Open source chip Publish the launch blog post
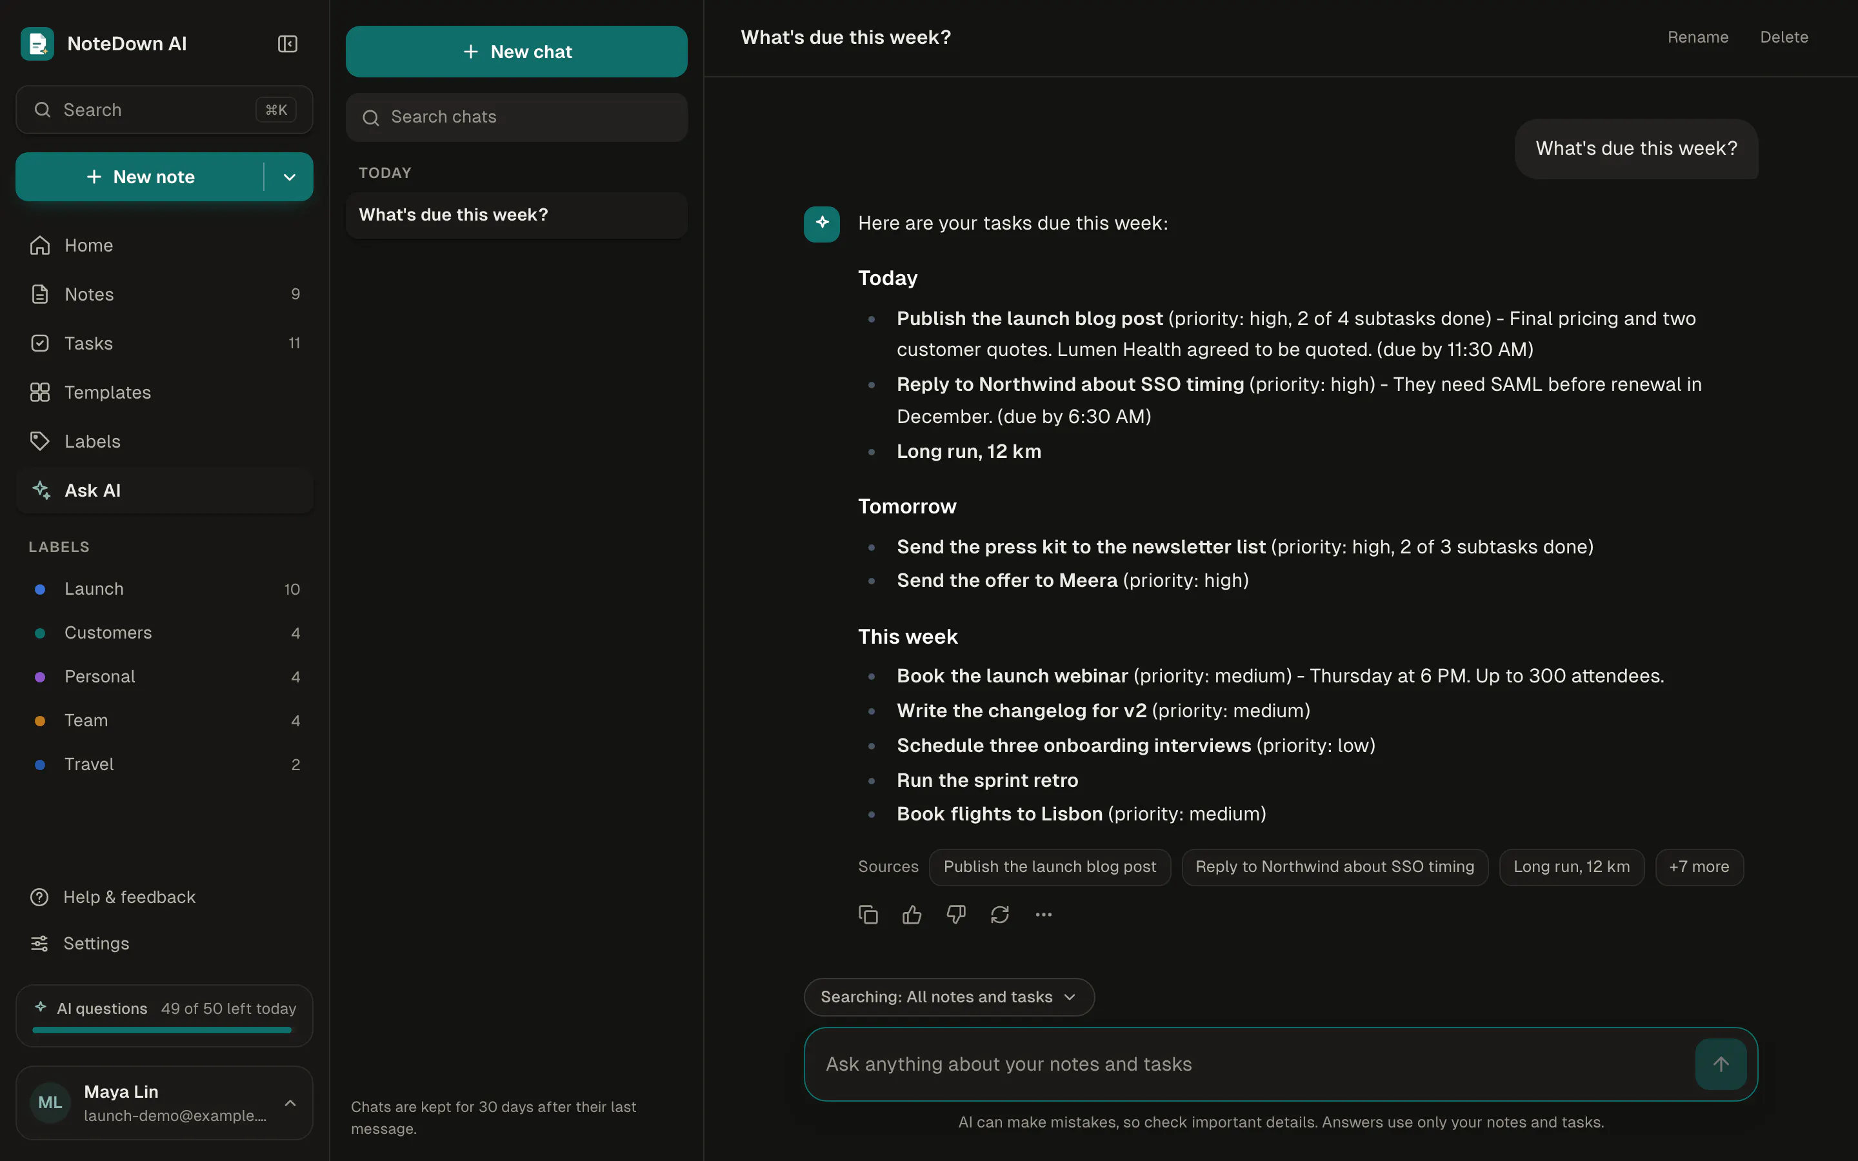Image resolution: width=1858 pixels, height=1161 pixels. tap(1050, 867)
